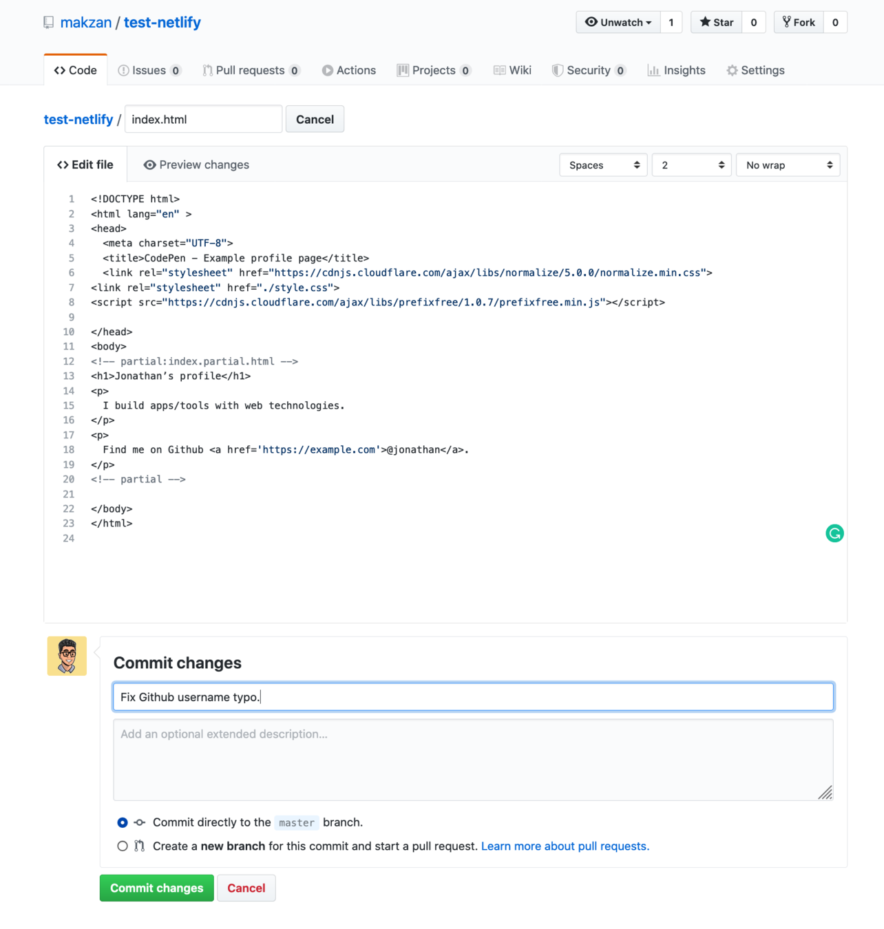Open the Spaces indent mode dropdown
The image size is (884, 929).
tap(603, 165)
